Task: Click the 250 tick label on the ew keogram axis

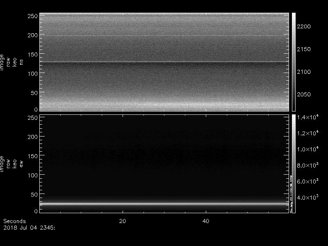Action: 32,118
